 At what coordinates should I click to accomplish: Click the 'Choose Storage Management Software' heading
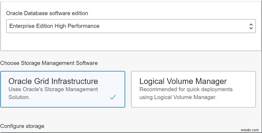coord(49,63)
